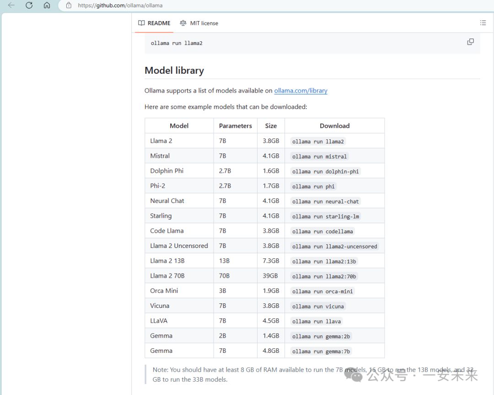This screenshot has width=494, height=395.
Task: Select the 'ollama run gemma:7b' command
Action: point(321,351)
